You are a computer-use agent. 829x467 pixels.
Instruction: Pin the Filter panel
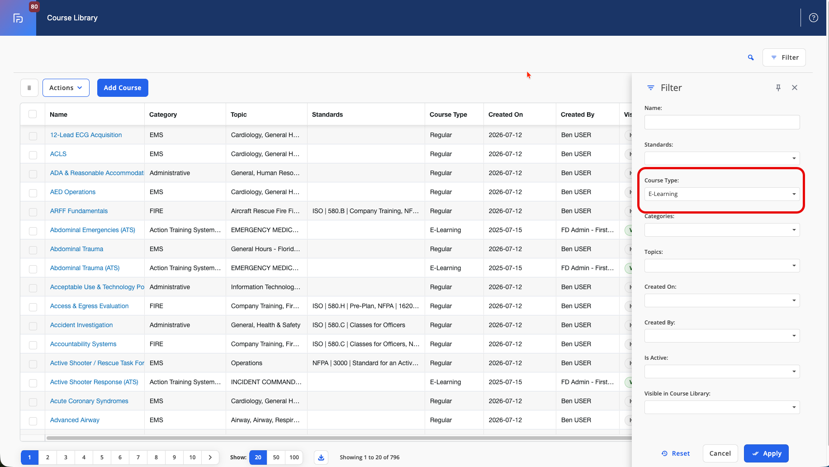[x=778, y=88]
